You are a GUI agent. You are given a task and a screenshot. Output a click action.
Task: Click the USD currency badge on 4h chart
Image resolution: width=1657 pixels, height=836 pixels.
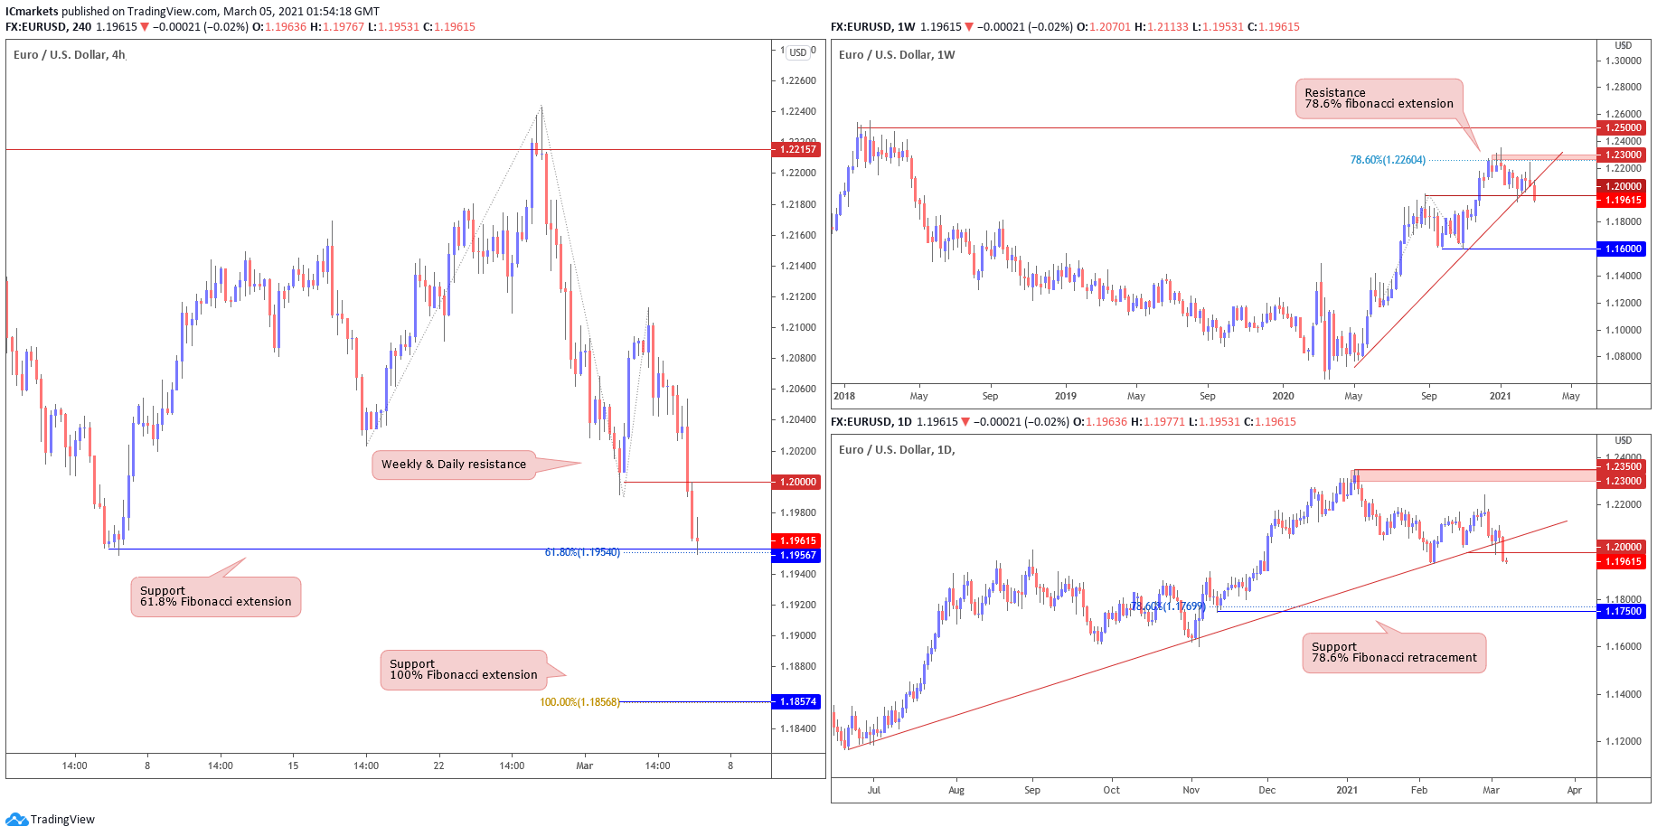[x=797, y=52]
